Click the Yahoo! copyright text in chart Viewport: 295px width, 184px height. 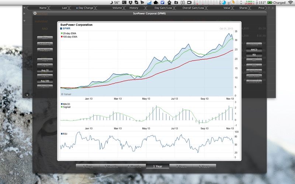coord(66,94)
